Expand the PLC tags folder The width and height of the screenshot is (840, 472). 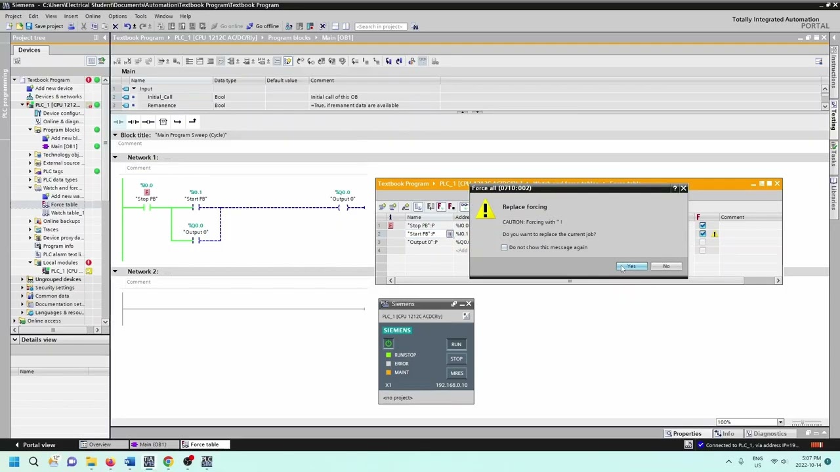coord(30,171)
